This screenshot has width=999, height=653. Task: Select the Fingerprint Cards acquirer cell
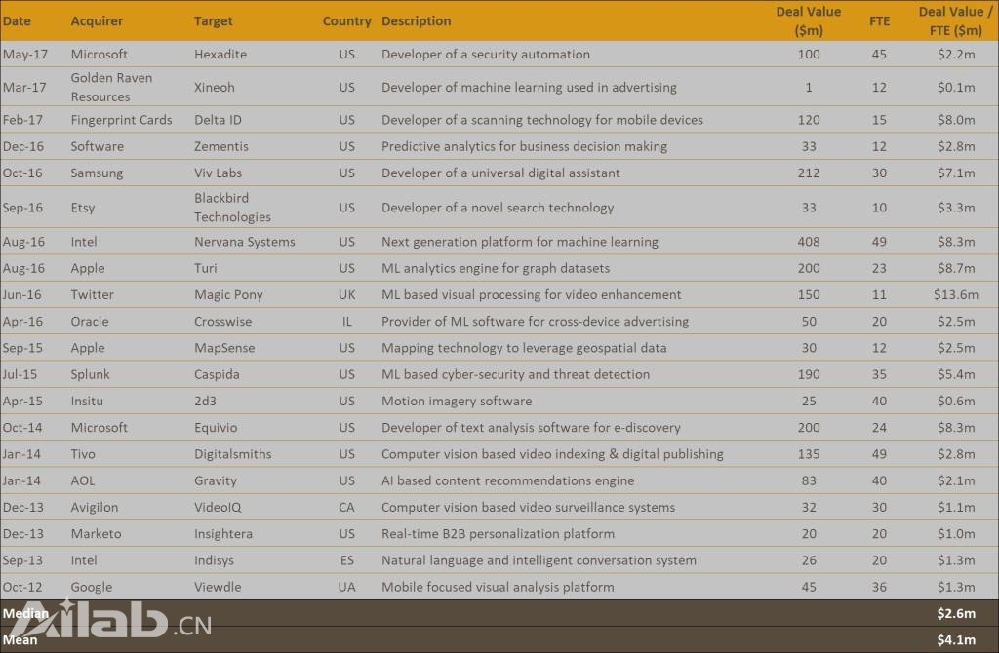pos(121,120)
